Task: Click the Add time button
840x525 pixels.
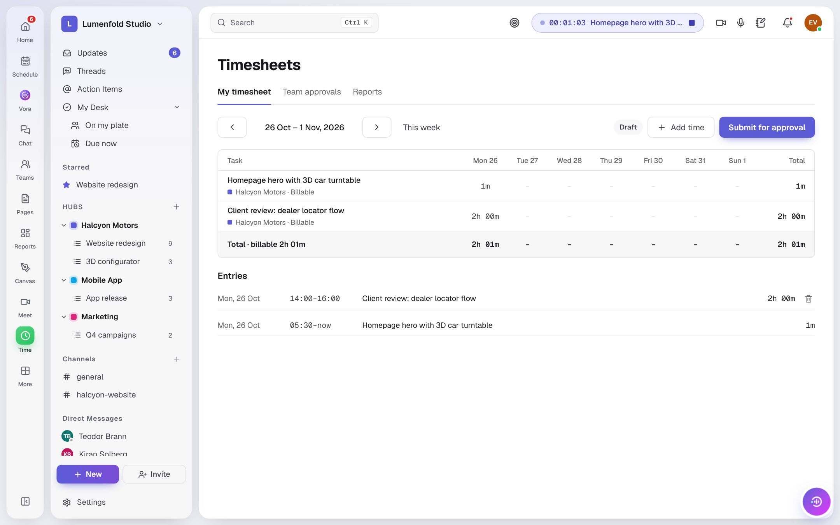Action: (x=681, y=127)
